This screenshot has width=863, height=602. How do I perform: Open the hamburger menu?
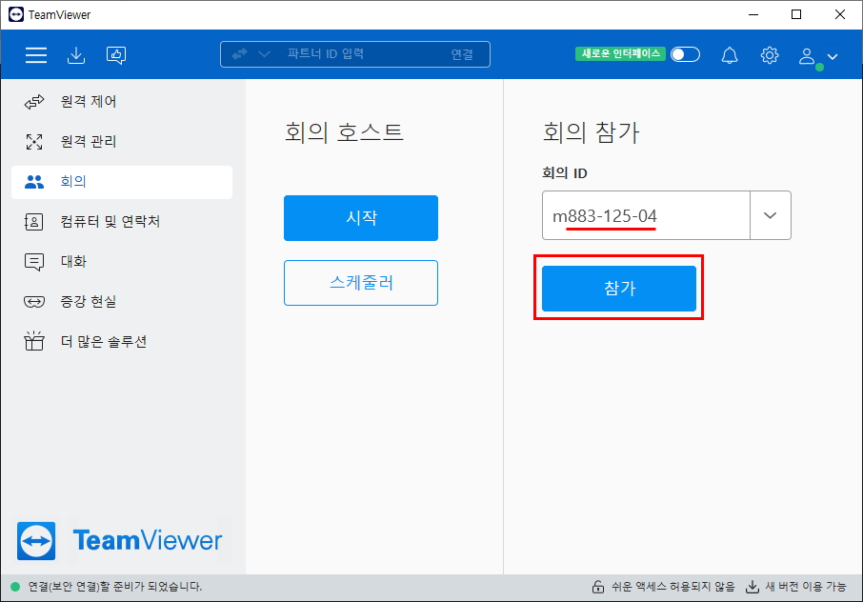click(x=36, y=55)
